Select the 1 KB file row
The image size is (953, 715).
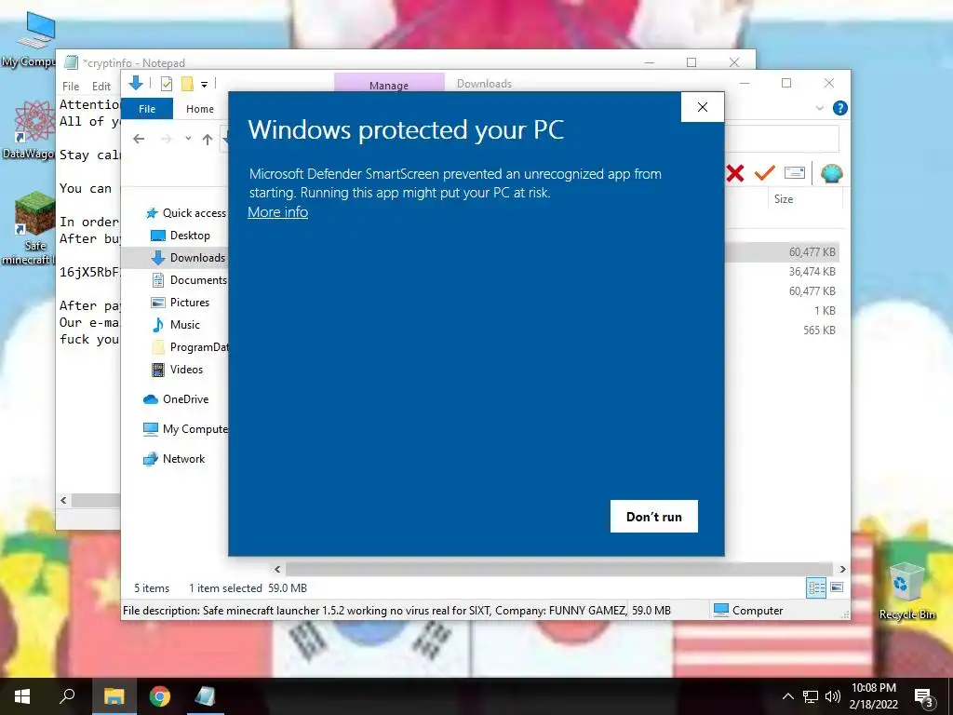coord(783,311)
